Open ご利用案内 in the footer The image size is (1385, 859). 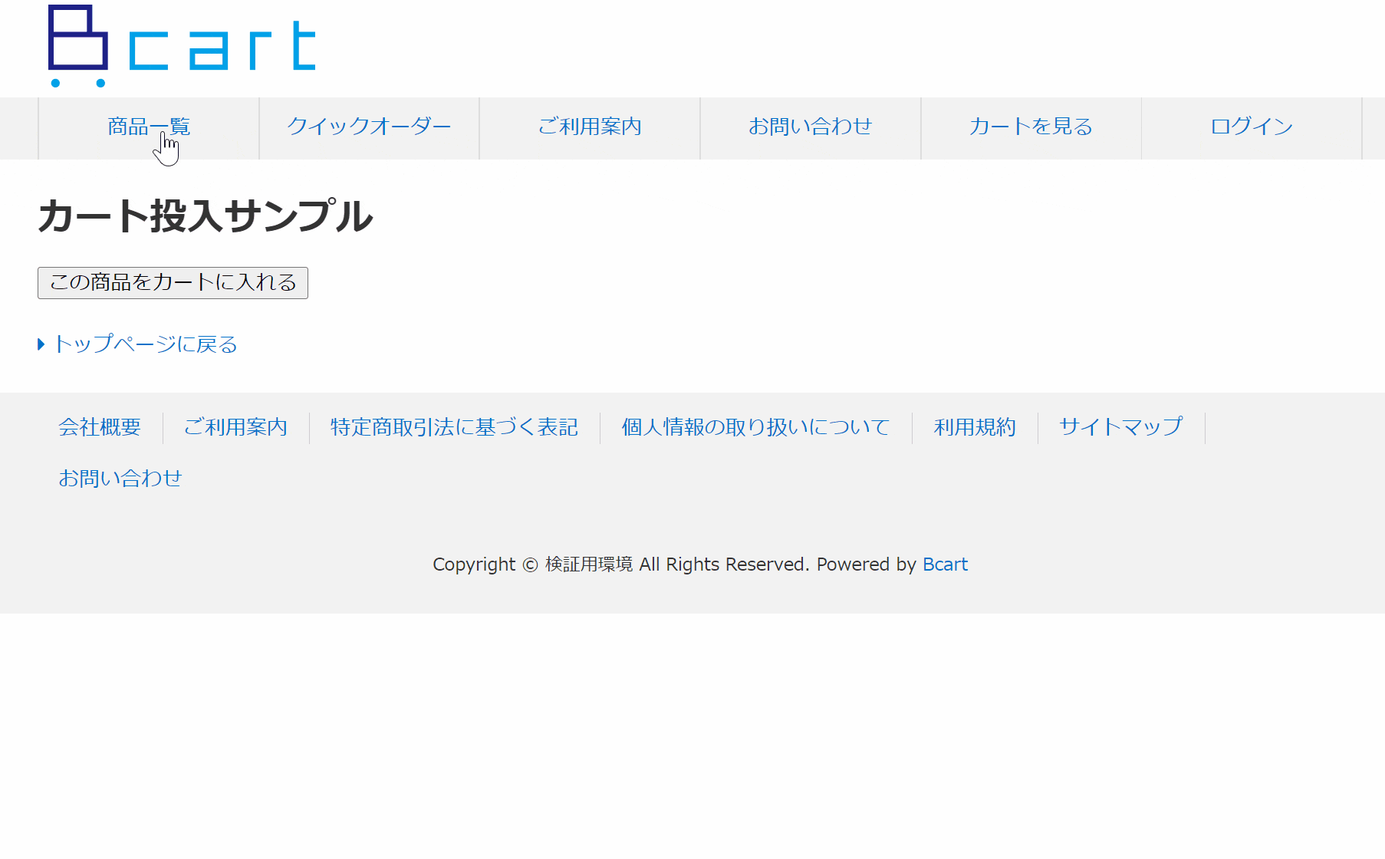[235, 427]
